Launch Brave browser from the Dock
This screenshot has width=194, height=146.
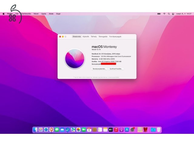tap(52, 130)
